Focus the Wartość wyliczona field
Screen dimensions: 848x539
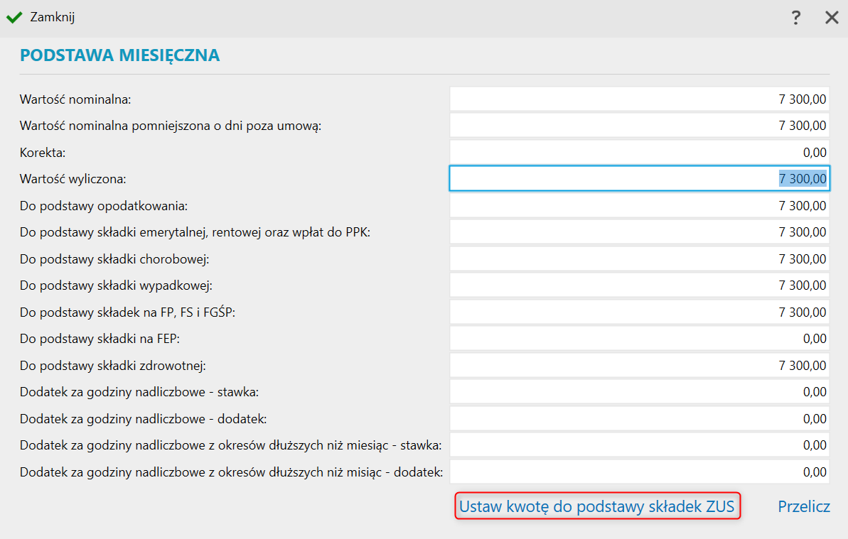coord(639,178)
